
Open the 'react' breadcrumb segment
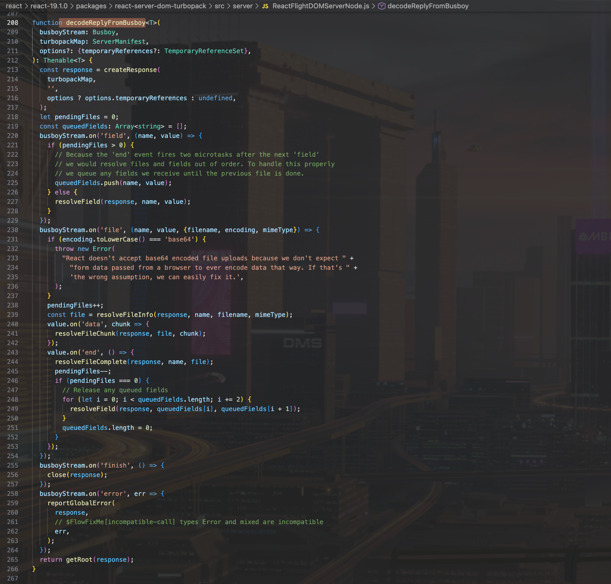pyautogui.click(x=14, y=6)
